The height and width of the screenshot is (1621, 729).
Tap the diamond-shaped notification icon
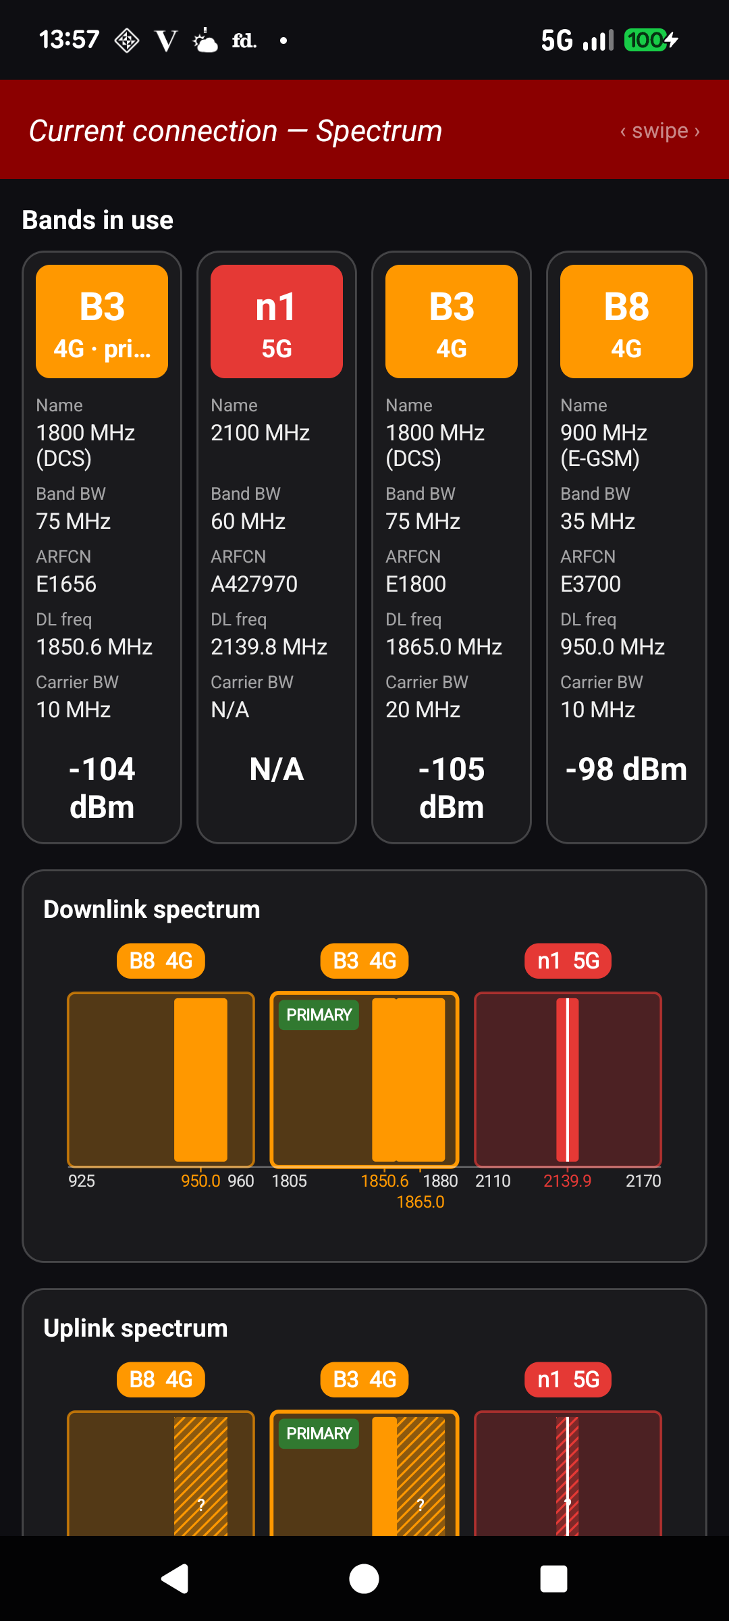[x=127, y=41]
